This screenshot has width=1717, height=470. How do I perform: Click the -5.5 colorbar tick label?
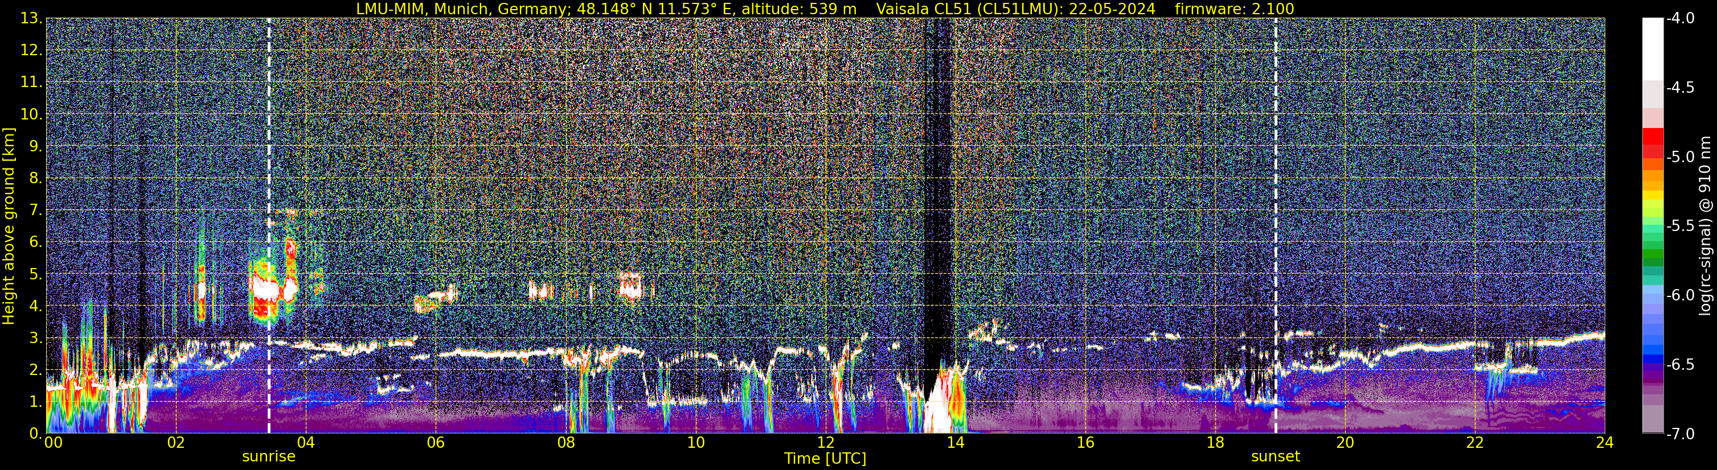(x=1679, y=226)
